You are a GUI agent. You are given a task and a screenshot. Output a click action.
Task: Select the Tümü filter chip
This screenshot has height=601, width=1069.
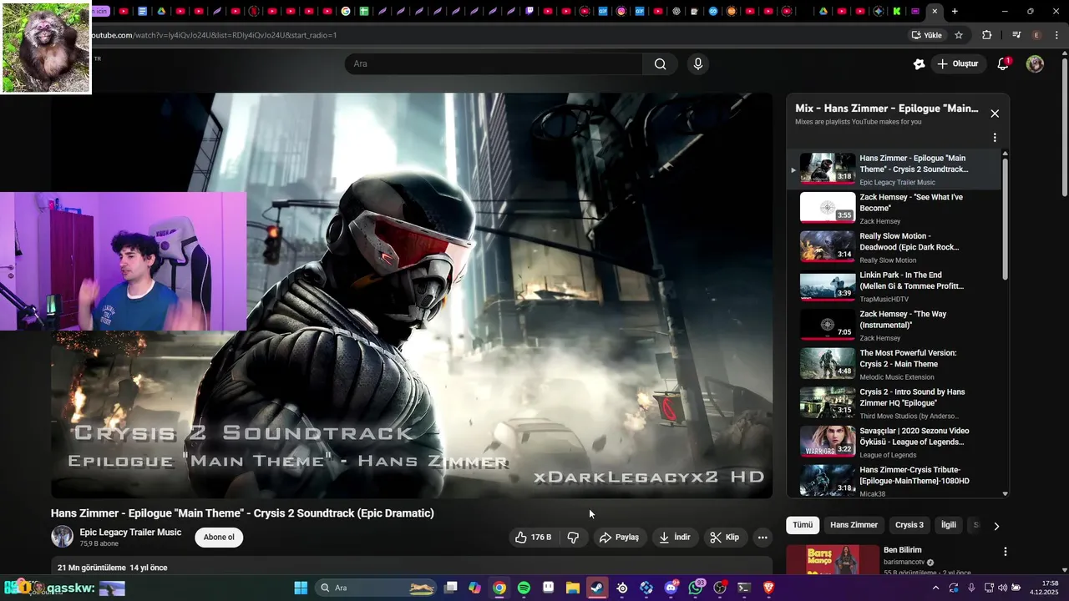(x=803, y=525)
